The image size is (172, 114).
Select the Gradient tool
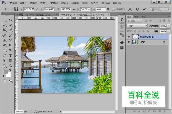coord(11,45)
